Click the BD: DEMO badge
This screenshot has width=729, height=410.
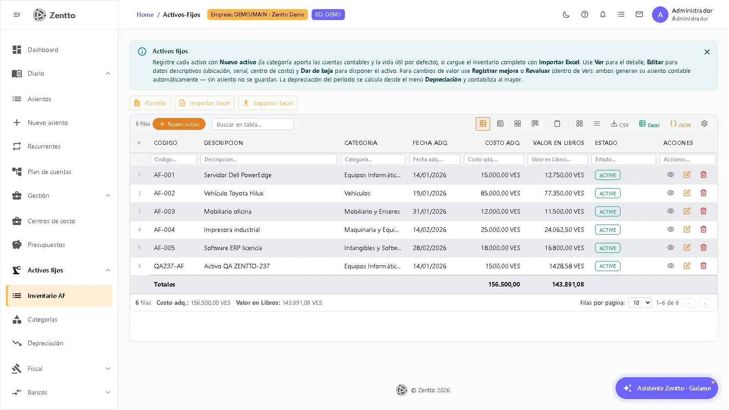tap(328, 15)
